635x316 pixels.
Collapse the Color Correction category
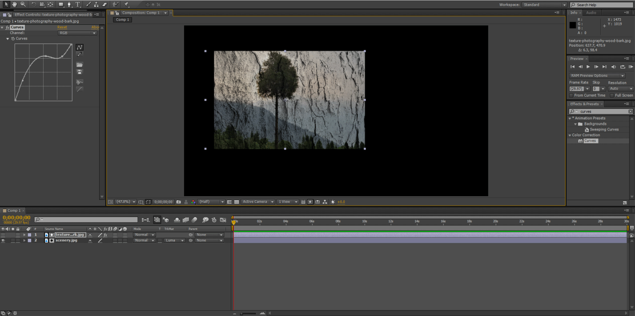click(x=570, y=135)
